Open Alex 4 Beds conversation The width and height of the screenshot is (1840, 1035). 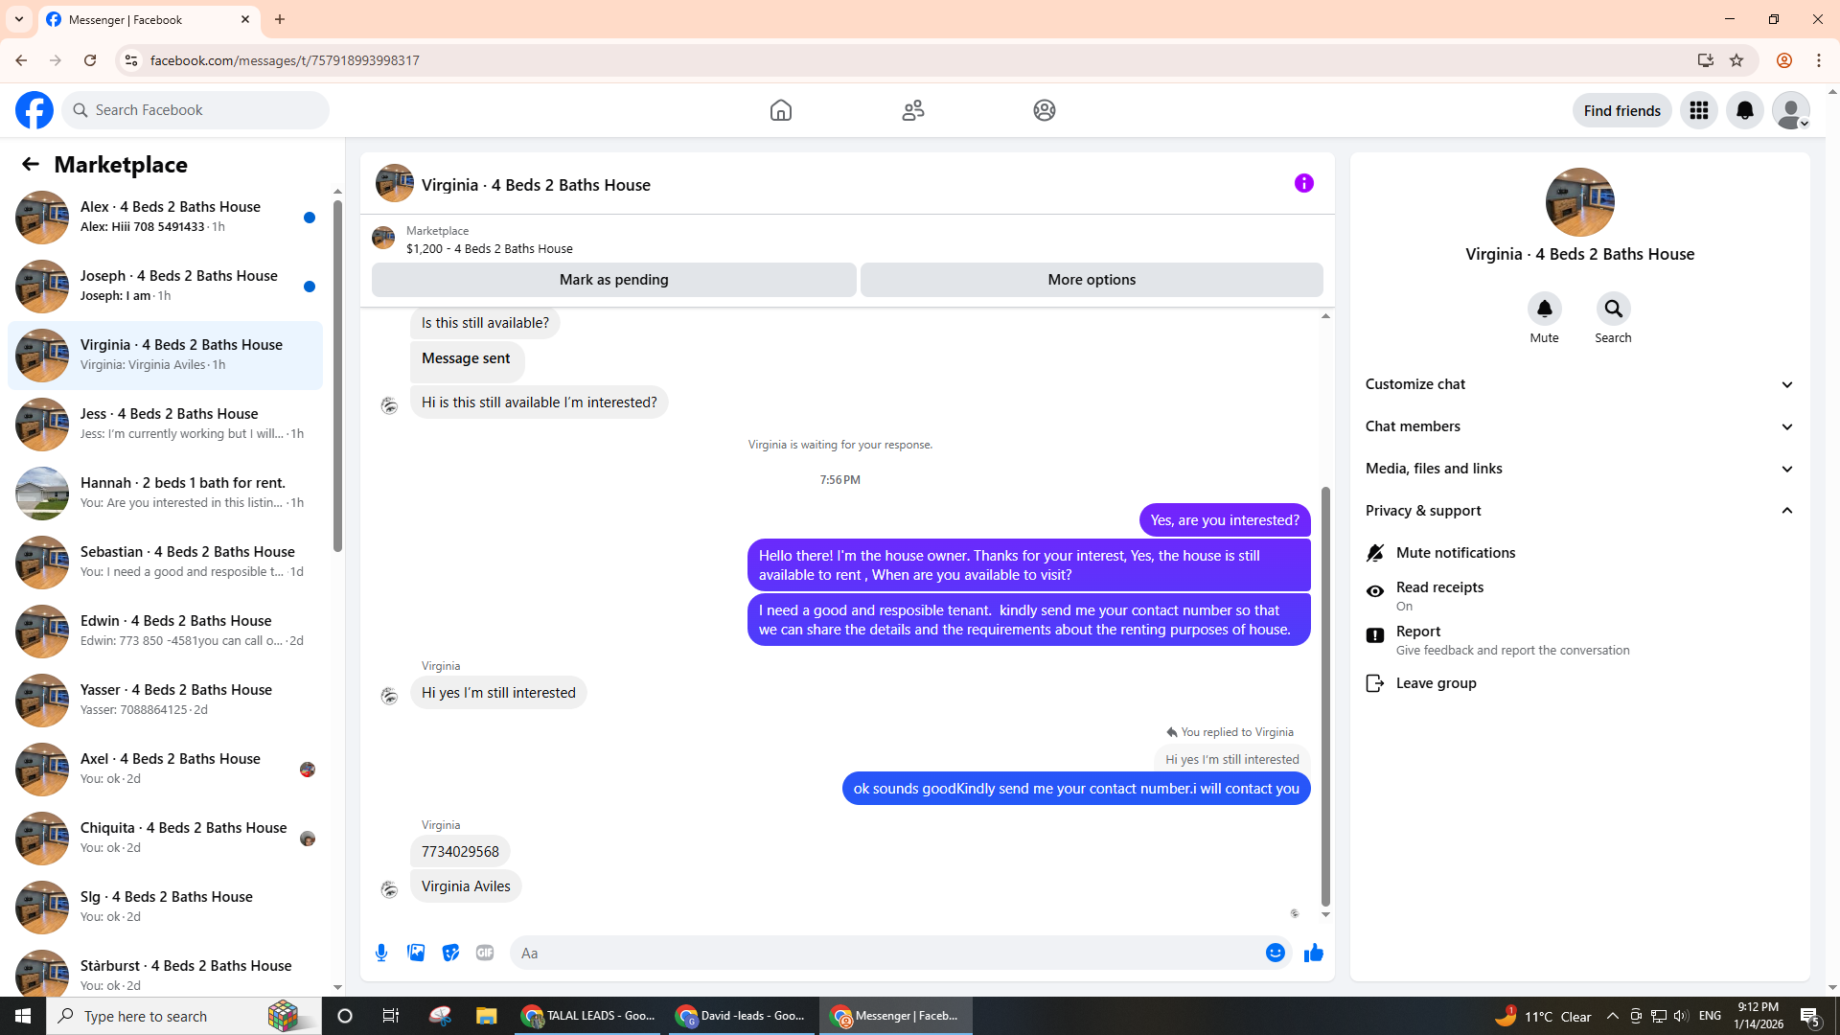pos(169,217)
